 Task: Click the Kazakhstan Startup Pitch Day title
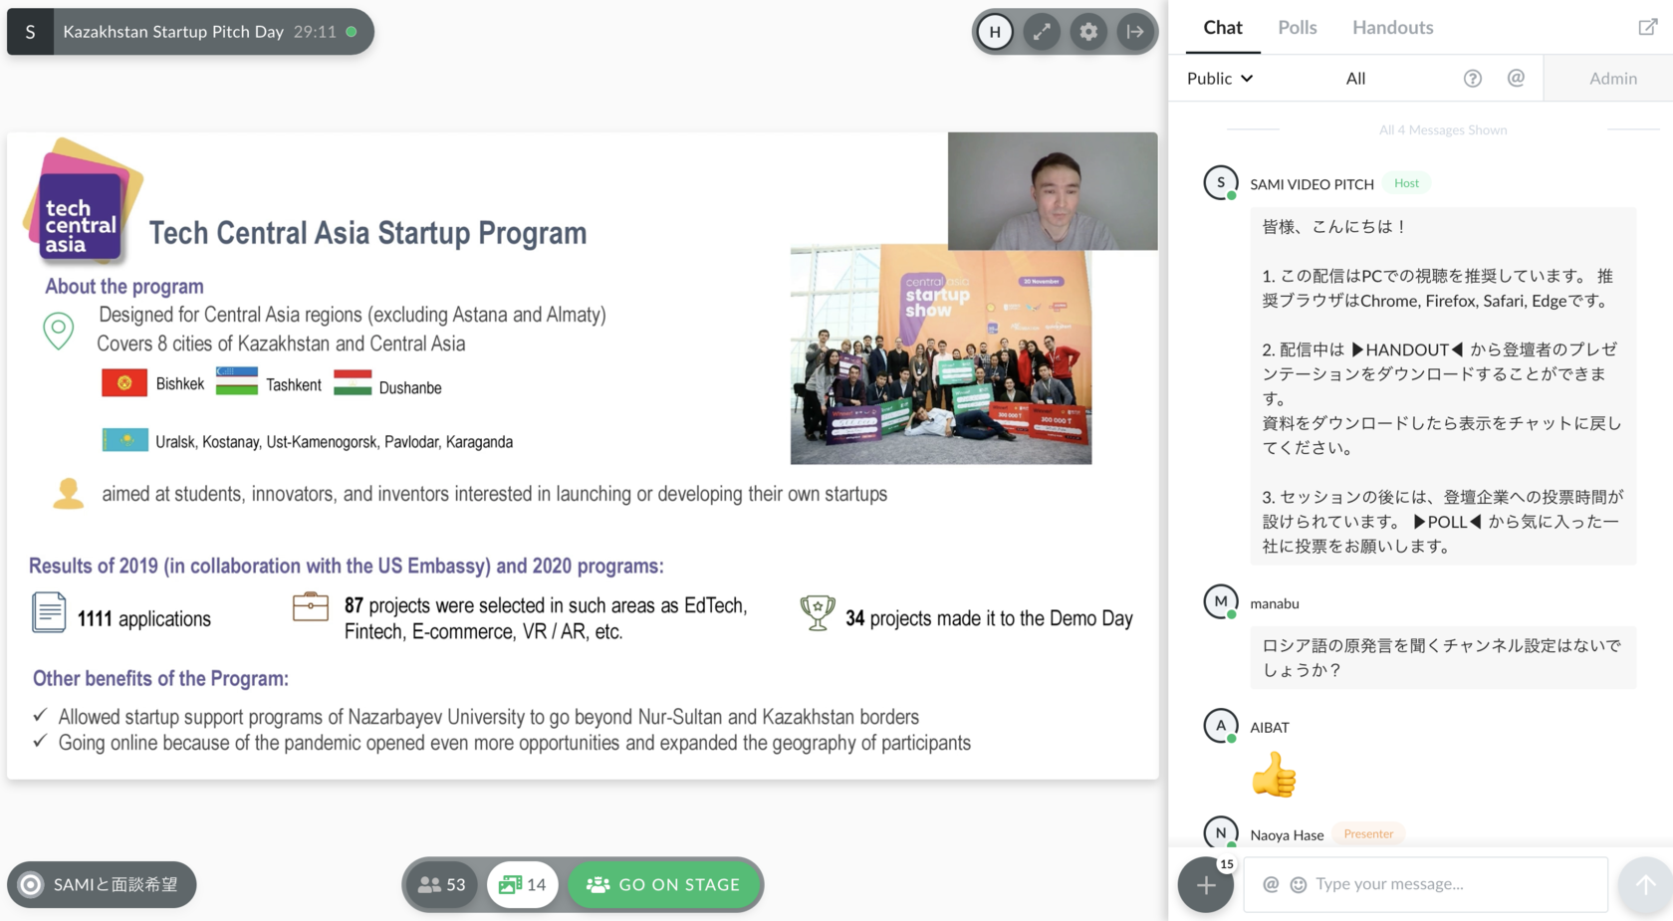pyautogui.click(x=173, y=32)
